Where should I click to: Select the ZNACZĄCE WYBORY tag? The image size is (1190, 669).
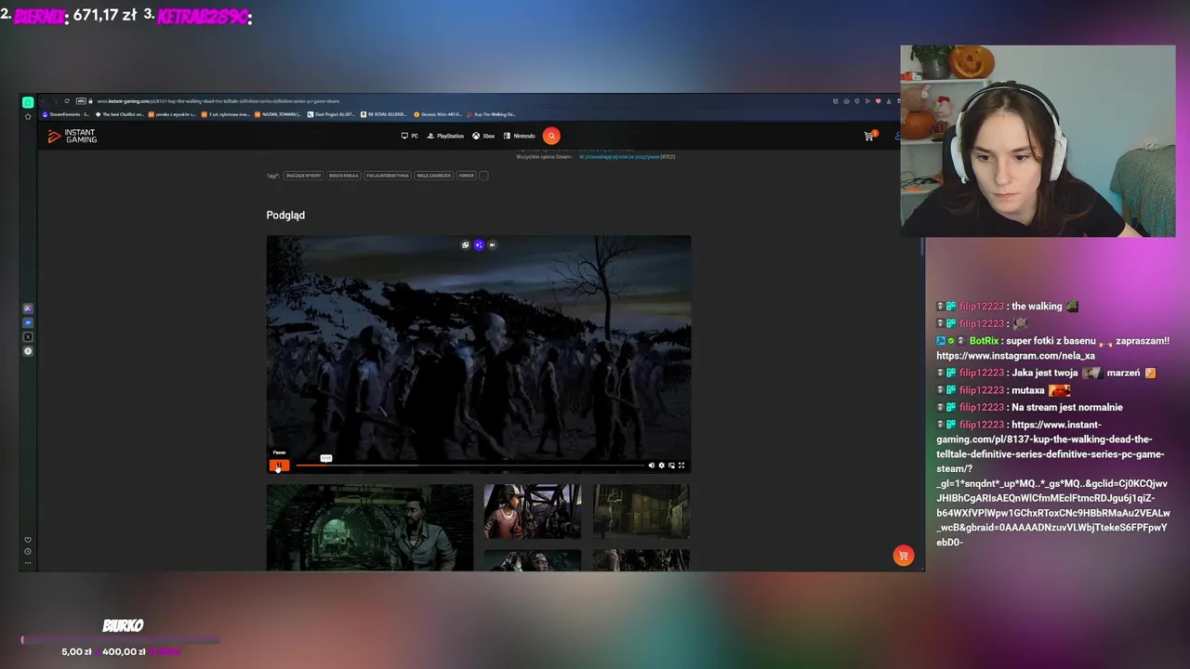point(303,176)
